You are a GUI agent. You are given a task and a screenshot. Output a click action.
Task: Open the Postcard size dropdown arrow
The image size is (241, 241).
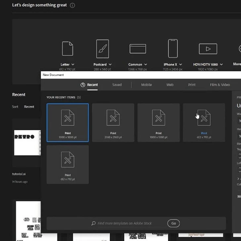[x=110, y=65]
